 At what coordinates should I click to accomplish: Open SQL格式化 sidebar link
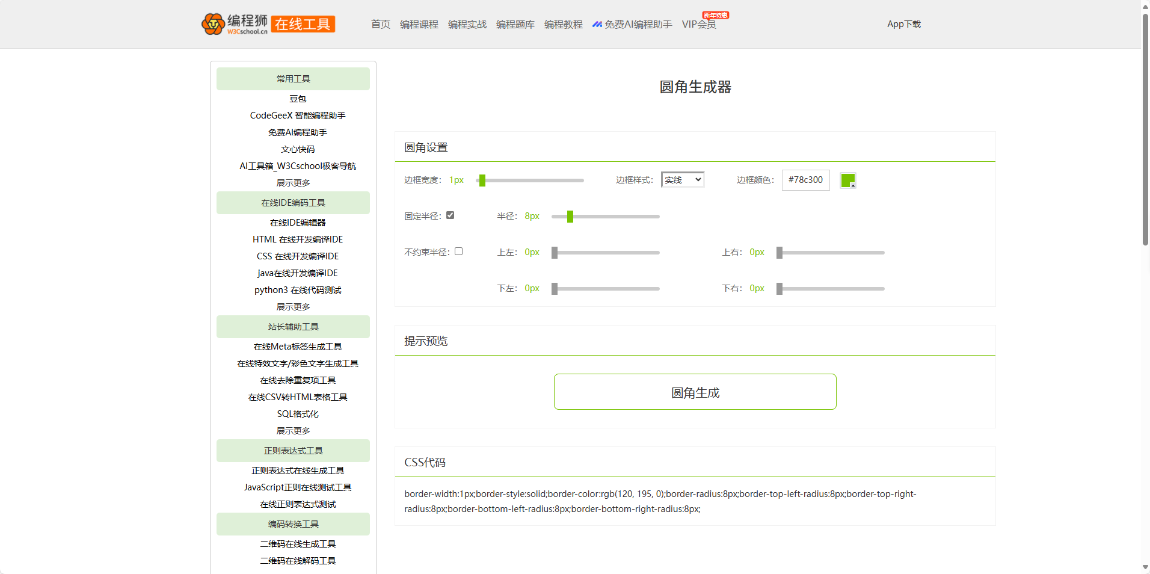click(298, 414)
